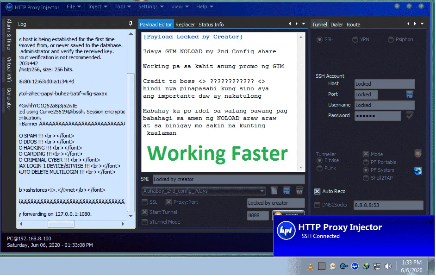Pin the Log panel with the pushpin icon
The width and height of the screenshot is (436, 276).
(131, 24)
